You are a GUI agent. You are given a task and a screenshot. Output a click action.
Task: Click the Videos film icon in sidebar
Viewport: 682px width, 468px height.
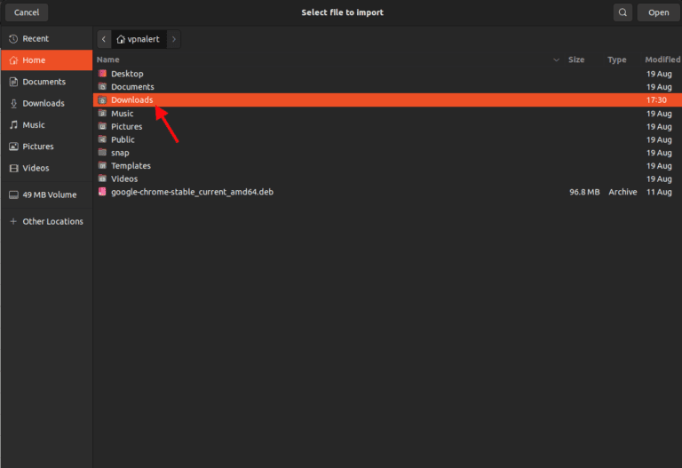tap(13, 168)
